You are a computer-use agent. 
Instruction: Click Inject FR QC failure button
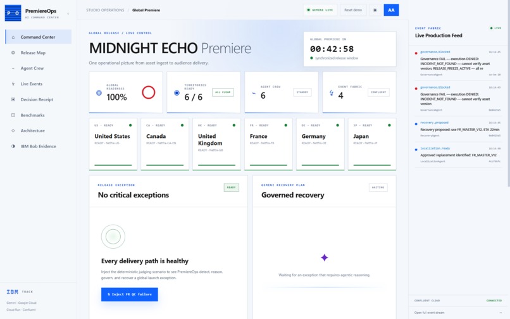(x=130, y=294)
